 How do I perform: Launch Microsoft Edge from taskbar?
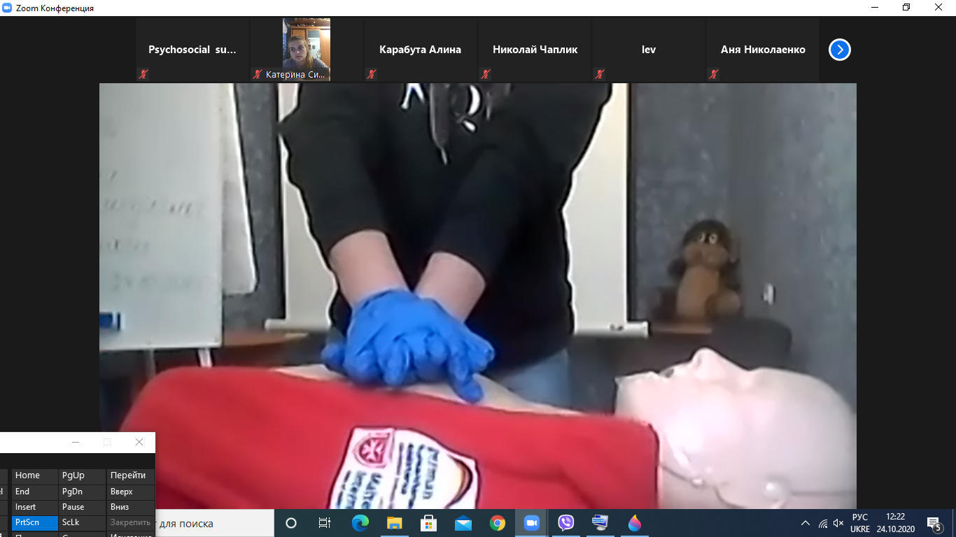[x=360, y=523]
